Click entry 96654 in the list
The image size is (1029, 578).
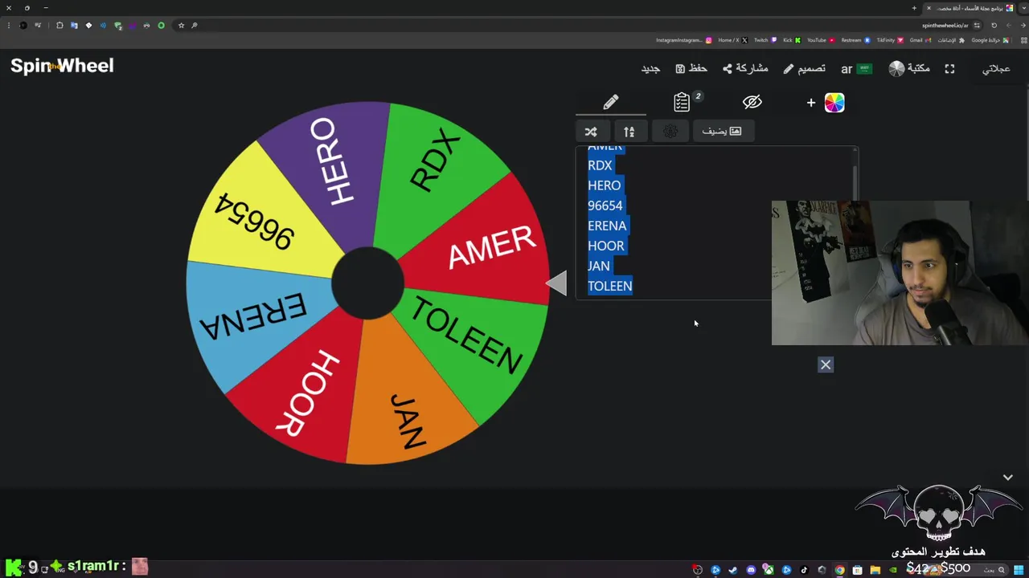pos(605,206)
